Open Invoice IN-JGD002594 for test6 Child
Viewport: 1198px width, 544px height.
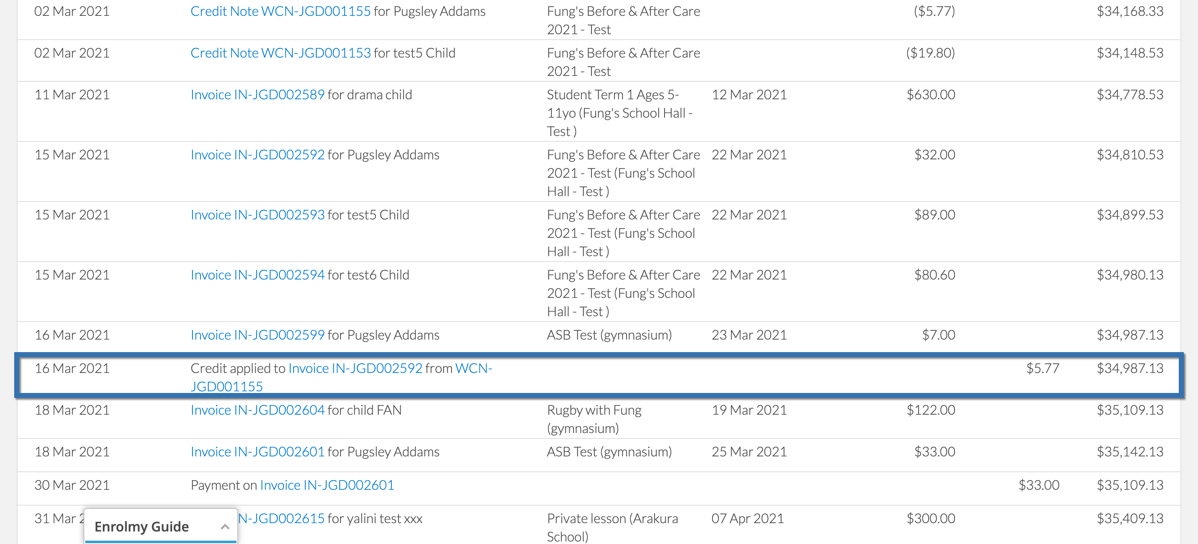(x=257, y=275)
